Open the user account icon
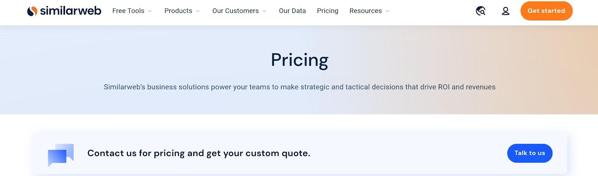The width and height of the screenshot is (598, 176). (x=505, y=11)
